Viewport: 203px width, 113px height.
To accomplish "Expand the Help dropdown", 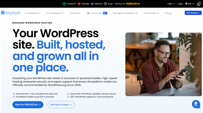I will (171, 4).
